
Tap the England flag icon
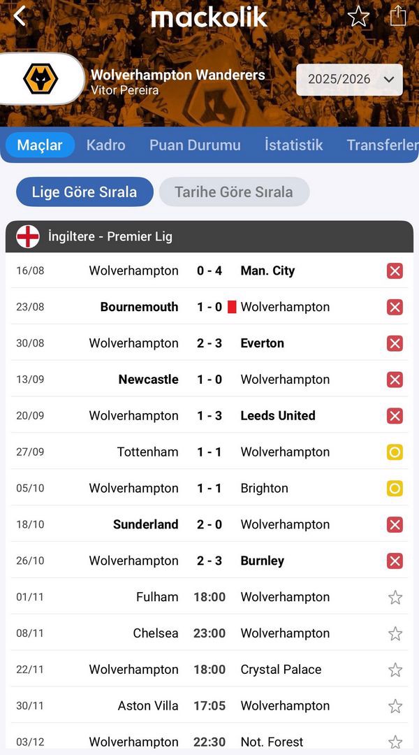point(28,236)
